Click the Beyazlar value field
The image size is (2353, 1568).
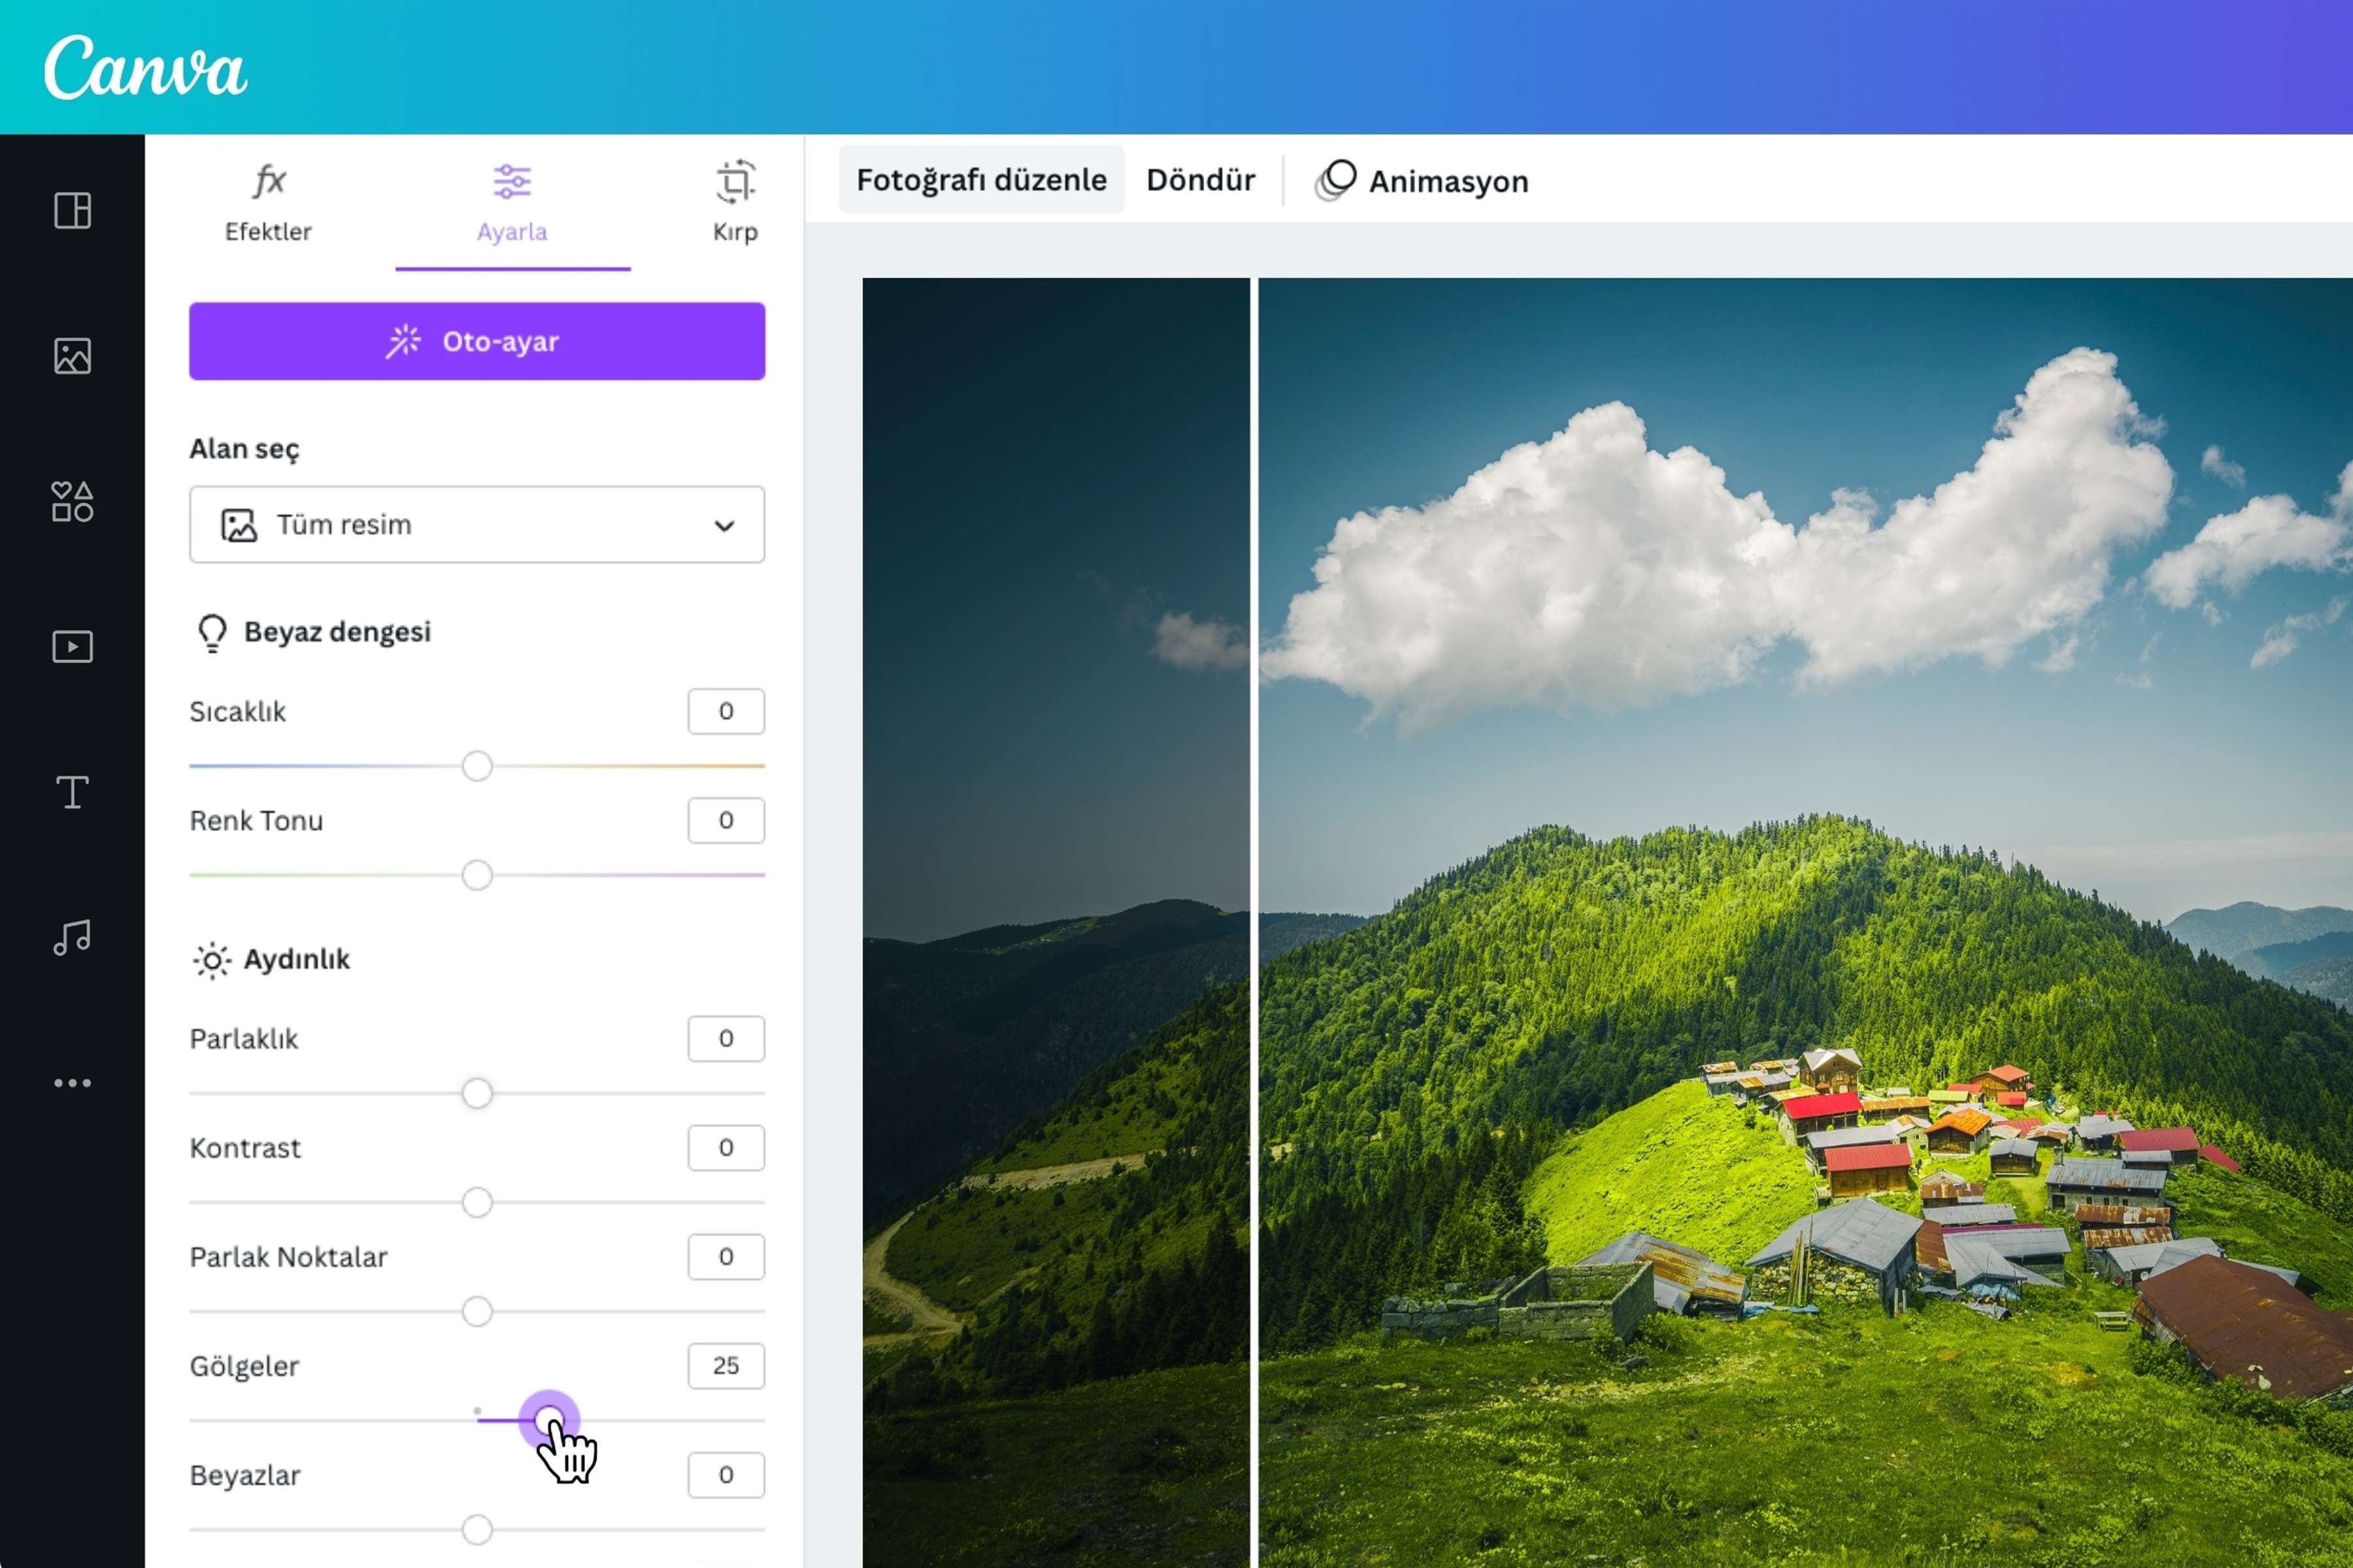726,1474
